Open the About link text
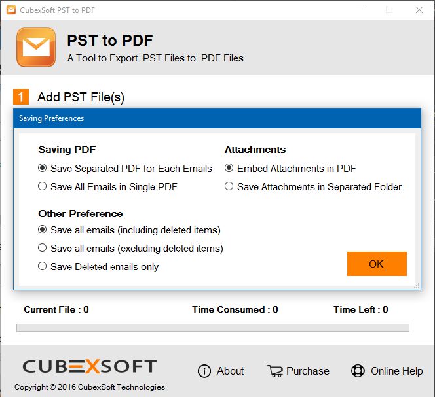Screen dimensions: 435x397 click(x=230, y=371)
